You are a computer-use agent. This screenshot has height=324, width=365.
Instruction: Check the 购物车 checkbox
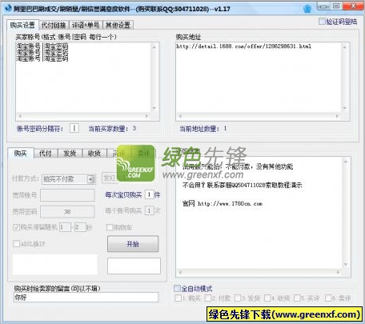tap(110, 227)
